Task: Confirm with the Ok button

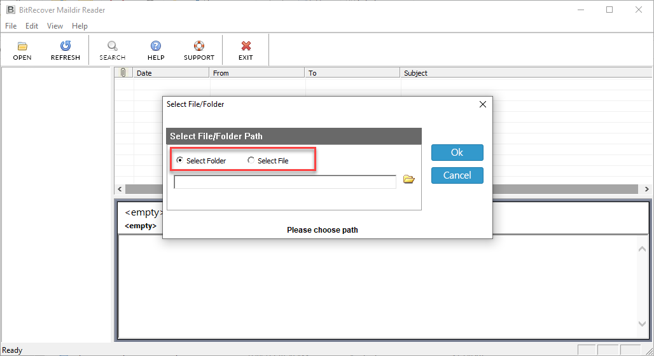Action: [457, 153]
